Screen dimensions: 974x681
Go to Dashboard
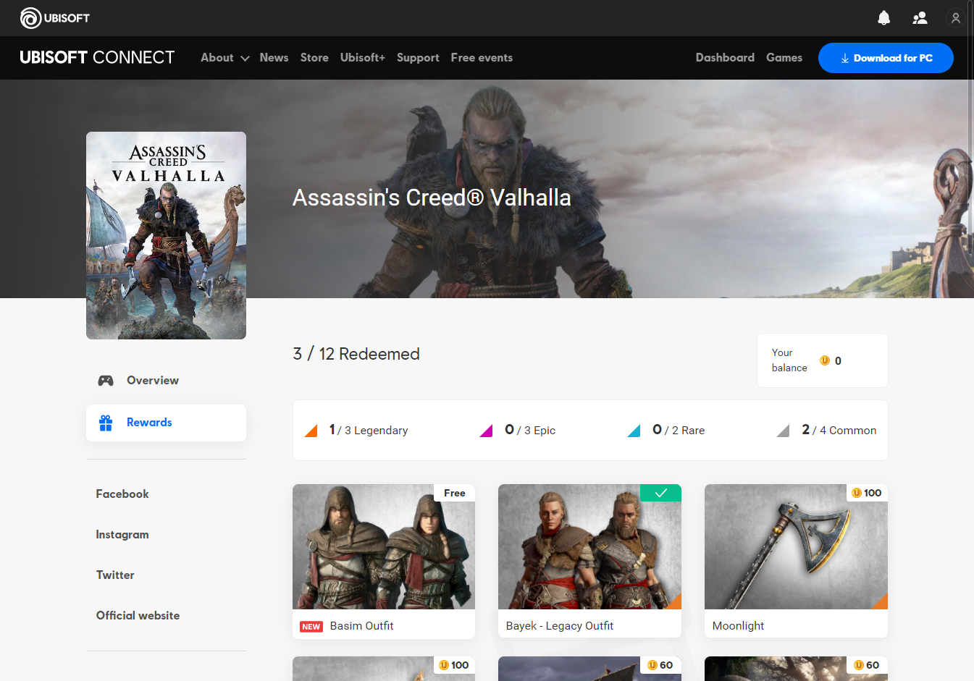coord(725,58)
